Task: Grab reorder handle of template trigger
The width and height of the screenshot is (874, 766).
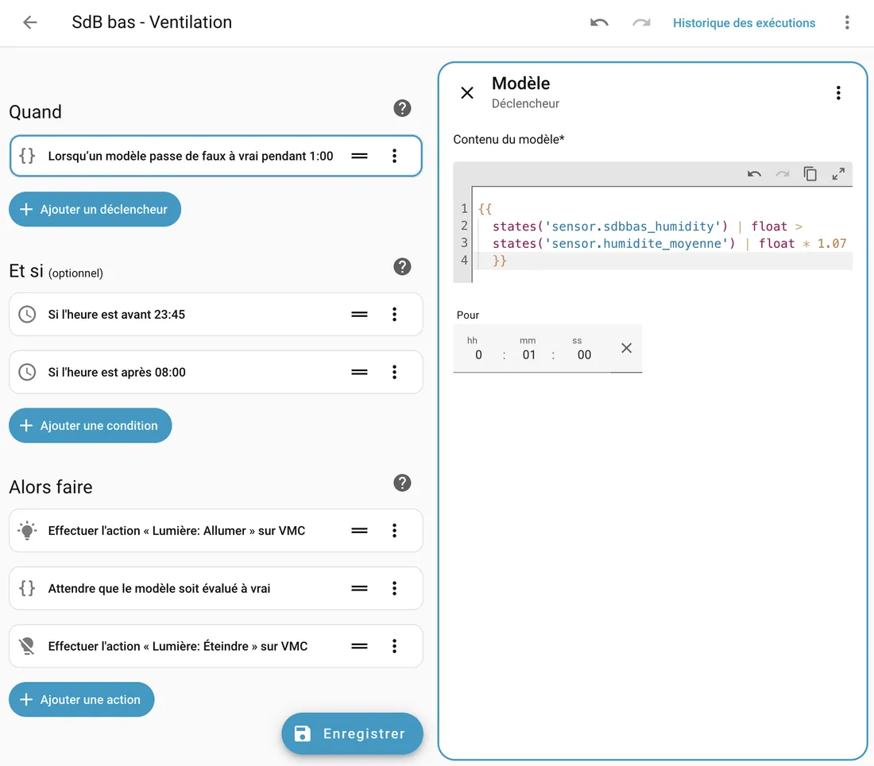Action: tap(359, 156)
